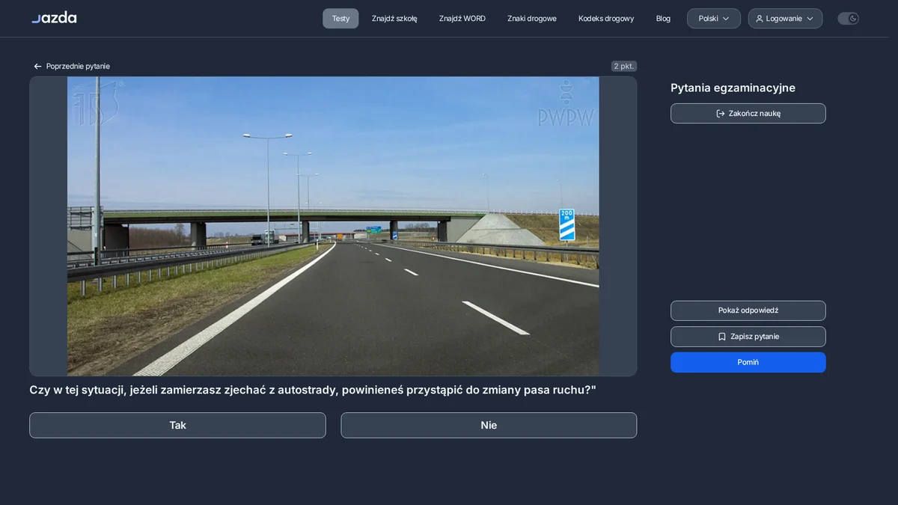
Task: Click the Jazda logo
Action: [54, 18]
